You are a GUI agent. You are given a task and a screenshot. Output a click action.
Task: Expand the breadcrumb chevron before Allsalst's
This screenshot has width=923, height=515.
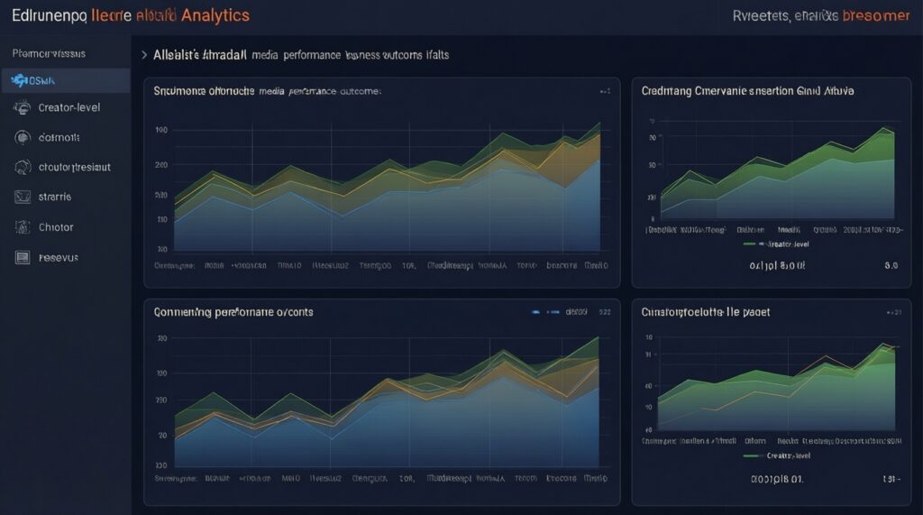pyautogui.click(x=144, y=55)
